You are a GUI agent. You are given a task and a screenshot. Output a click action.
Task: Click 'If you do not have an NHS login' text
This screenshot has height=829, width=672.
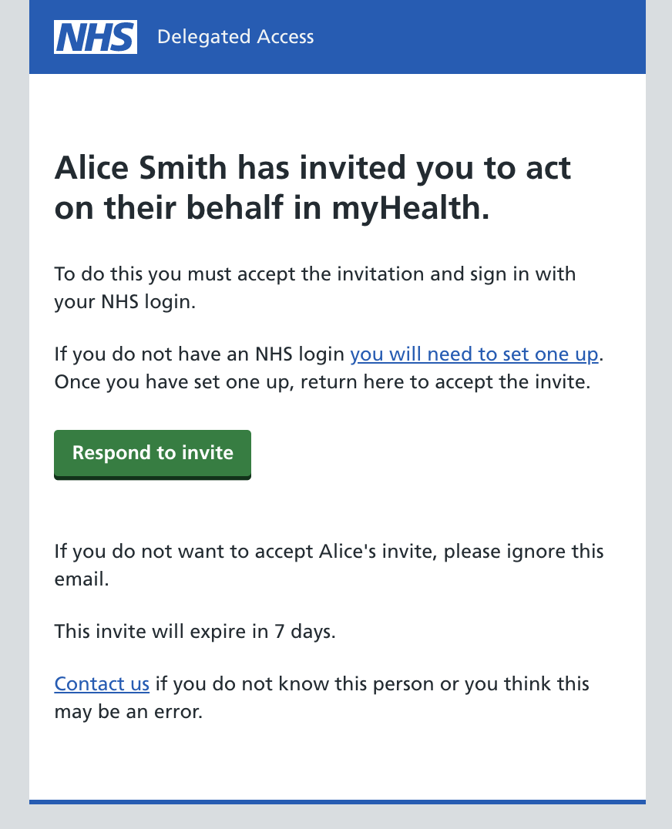[x=200, y=354]
